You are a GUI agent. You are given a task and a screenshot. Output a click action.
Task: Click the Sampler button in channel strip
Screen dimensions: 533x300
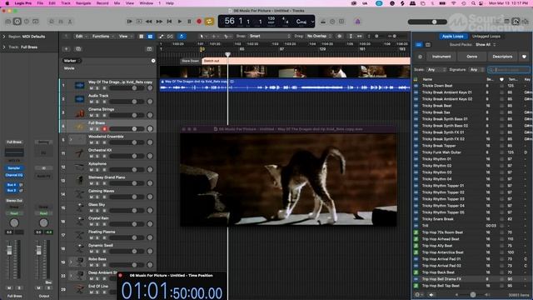(14, 168)
